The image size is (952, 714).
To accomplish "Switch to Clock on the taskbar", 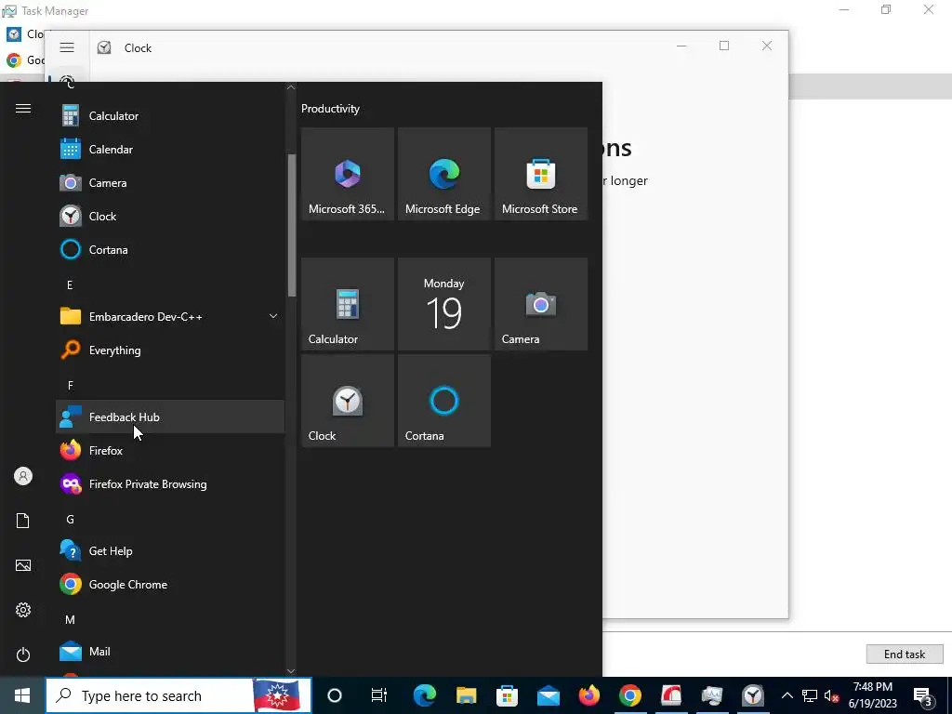I will pos(753,695).
